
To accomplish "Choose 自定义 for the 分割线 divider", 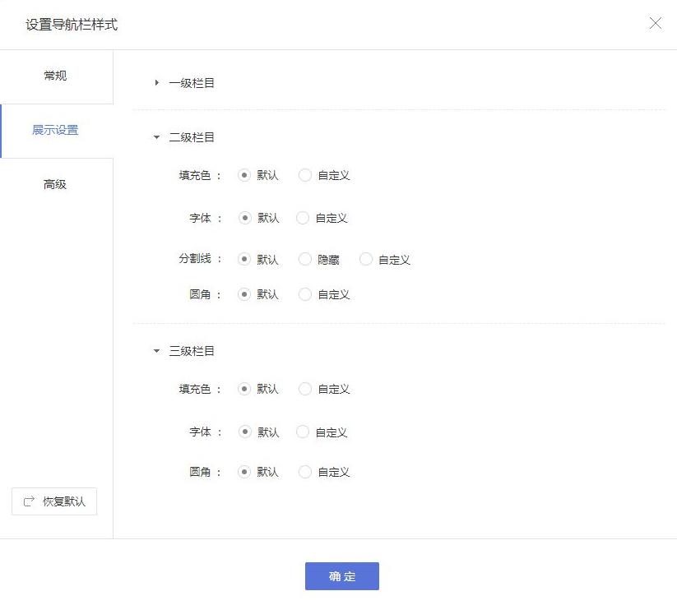I will click(x=365, y=259).
